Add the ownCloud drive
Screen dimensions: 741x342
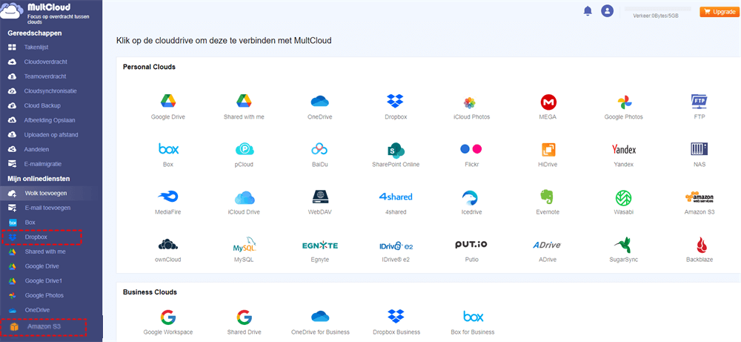click(167, 250)
